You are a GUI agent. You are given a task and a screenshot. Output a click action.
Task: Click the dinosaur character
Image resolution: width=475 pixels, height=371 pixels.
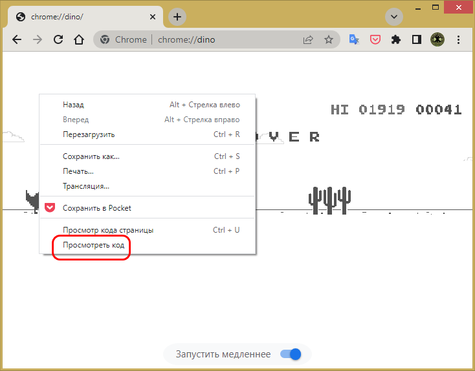tap(33, 201)
